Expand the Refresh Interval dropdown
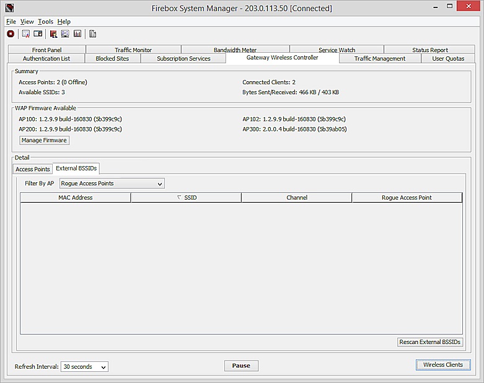Image resolution: width=484 pixels, height=383 pixels. (84, 367)
